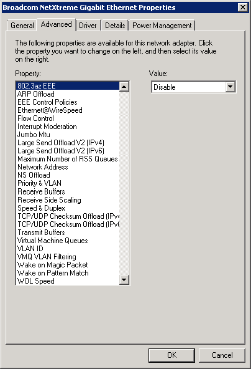Click the property list scroll down arrow

pyautogui.click(x=124, y=280)
